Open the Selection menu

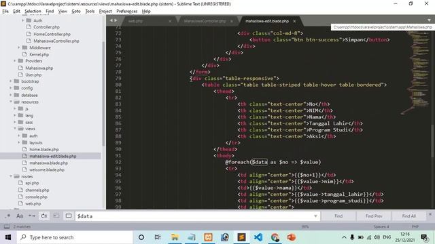pyautogui.click(x=33, y=11)
